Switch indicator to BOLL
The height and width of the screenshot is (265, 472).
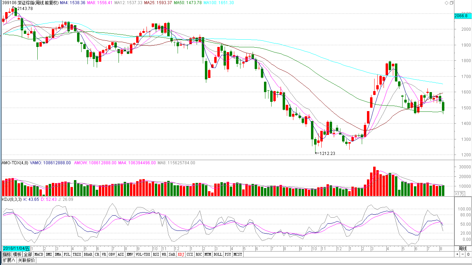218,254
